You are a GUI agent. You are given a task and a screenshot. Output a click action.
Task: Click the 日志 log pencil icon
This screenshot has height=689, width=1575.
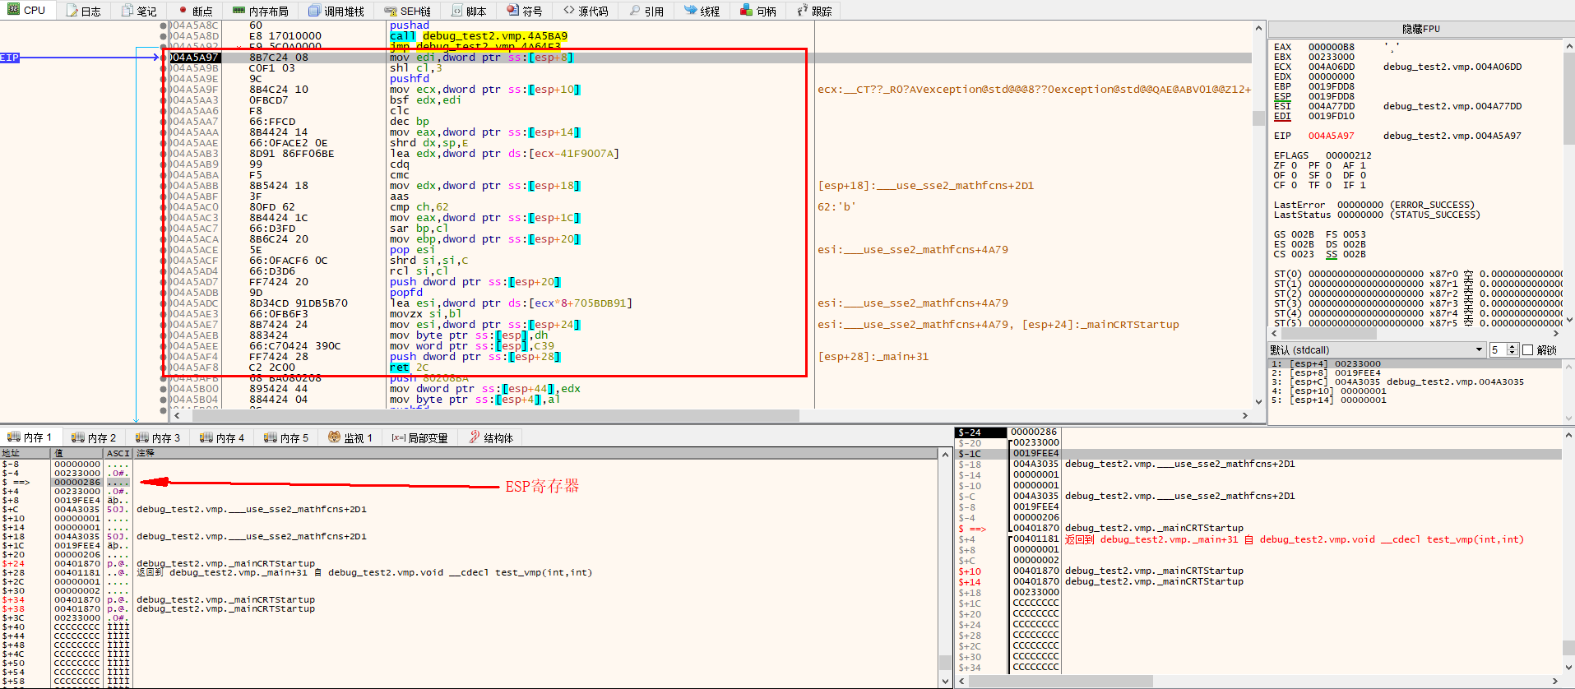tap(72, 11)
